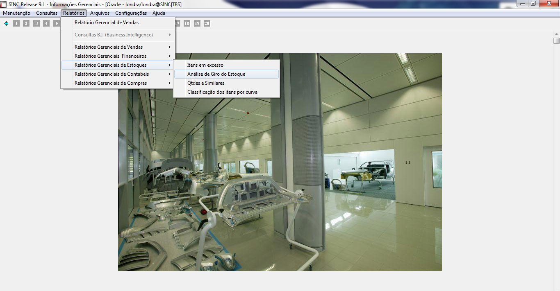
Task: Click the vertical scrollbar thumb
Action: click(556, 41)
